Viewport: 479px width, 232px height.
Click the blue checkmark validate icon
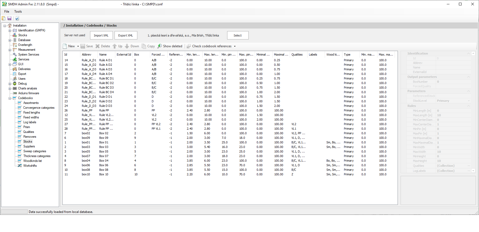(17, 18)
